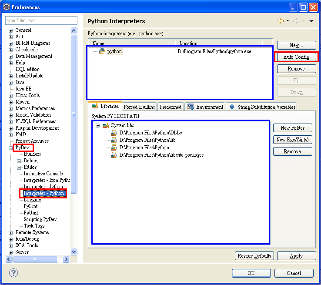This screenshot has width=321, height=285.
Task: Switch to the Libraries tab
Action: tap(105, 106)
